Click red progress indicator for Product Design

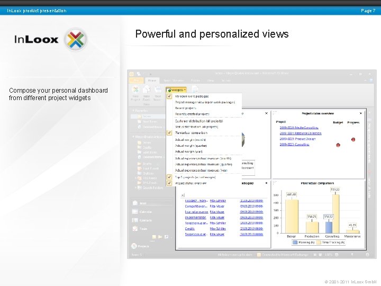tap(353, 139)
